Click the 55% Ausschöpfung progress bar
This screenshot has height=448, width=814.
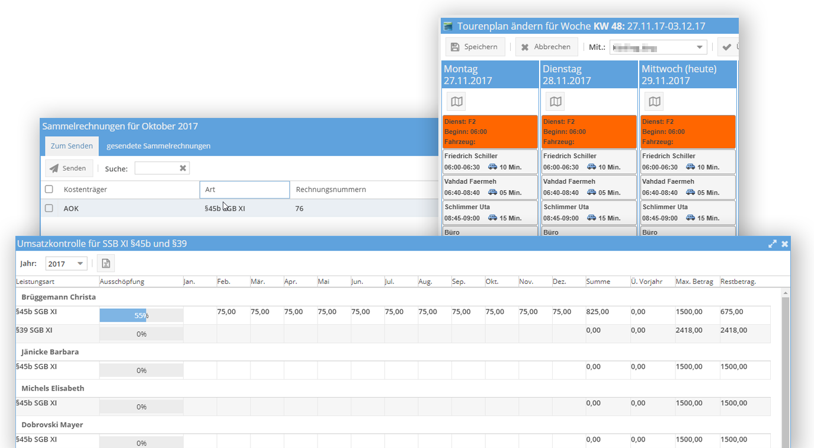123,316
